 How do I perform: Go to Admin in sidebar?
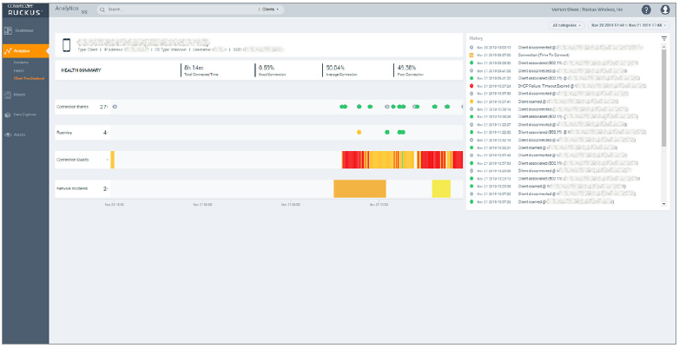tap(19, 135)
